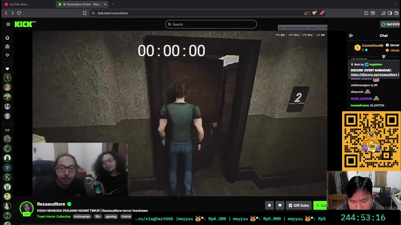Open the discord.gg/rezaauditore link
Viewport: 401px width, 225px height.
pos(374,75)
